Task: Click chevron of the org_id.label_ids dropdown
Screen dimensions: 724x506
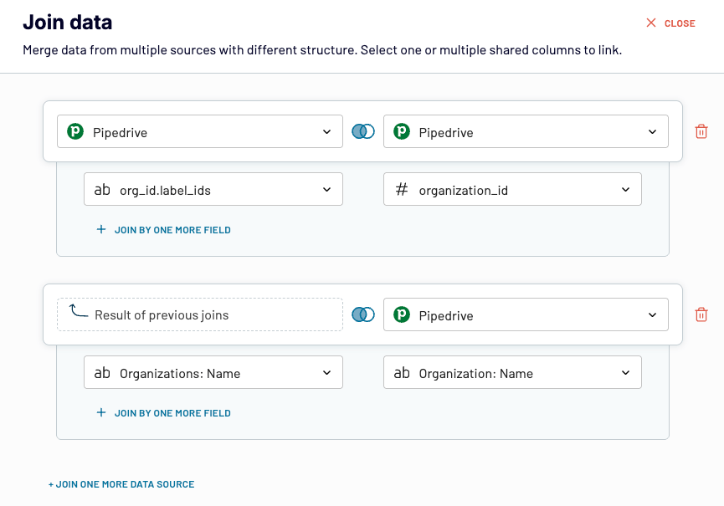Action: pyautogui.click(x=327, y=190)
